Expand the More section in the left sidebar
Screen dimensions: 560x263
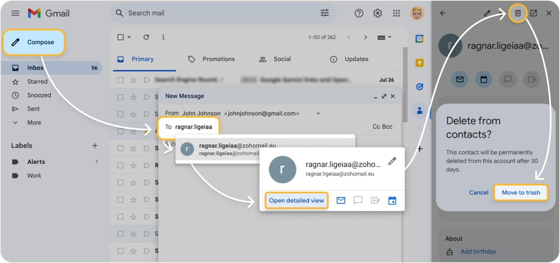(33, 122)
